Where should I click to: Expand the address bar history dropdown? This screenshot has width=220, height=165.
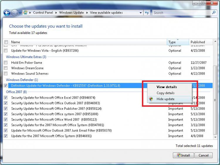pos(141,13)
